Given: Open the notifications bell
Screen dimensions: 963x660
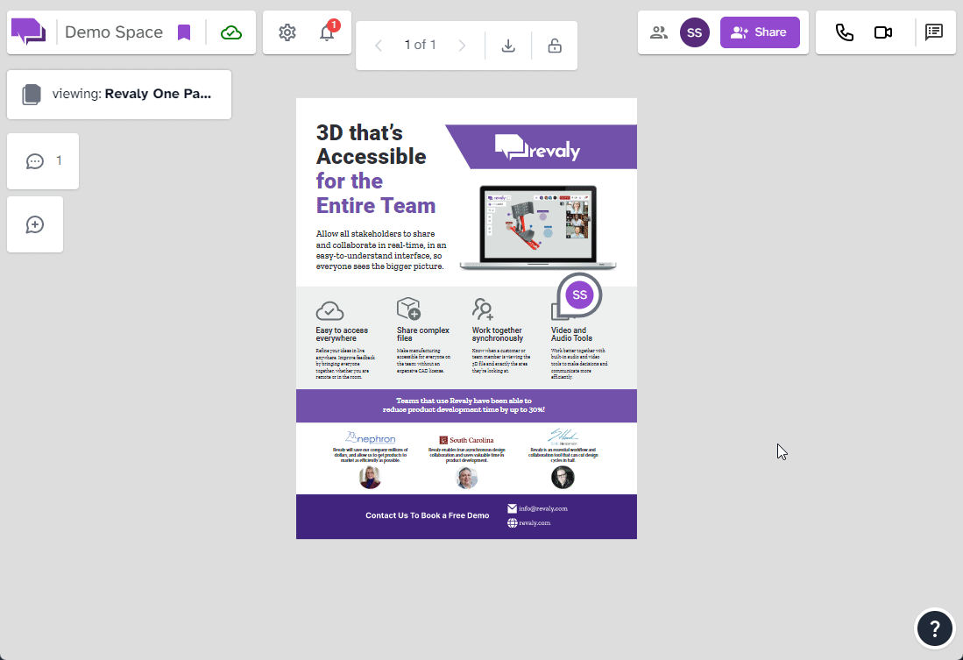Looking at the screenshot, I should click(x=328, y=32).
